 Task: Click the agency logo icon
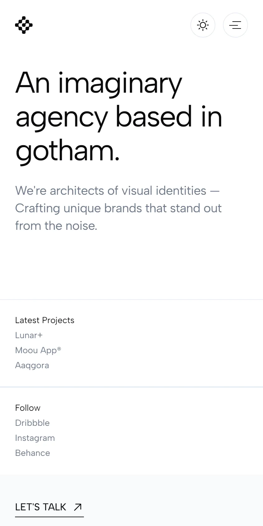(24, 25)
